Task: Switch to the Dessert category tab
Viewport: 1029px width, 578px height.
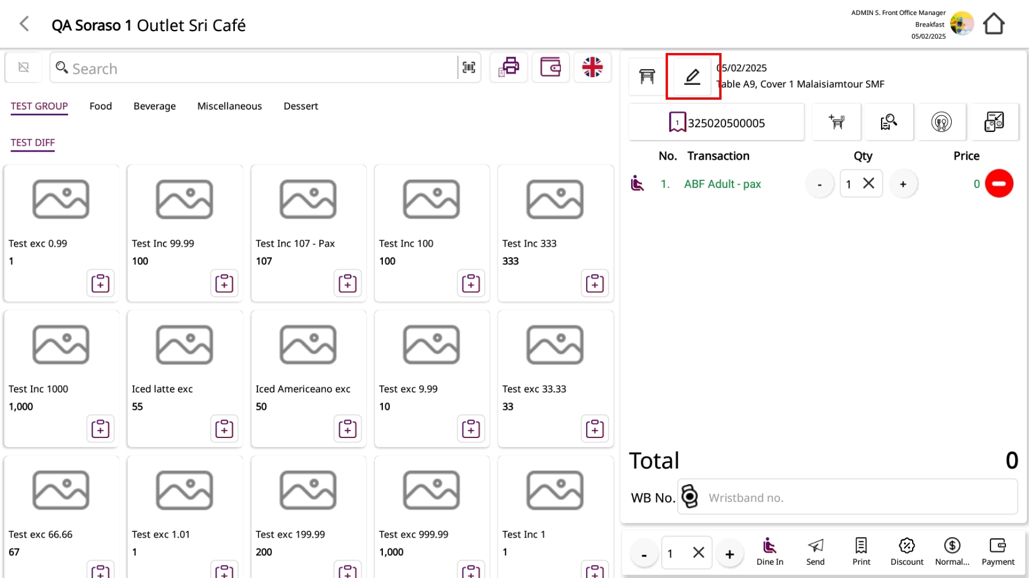Action: [x=301, y=106]
